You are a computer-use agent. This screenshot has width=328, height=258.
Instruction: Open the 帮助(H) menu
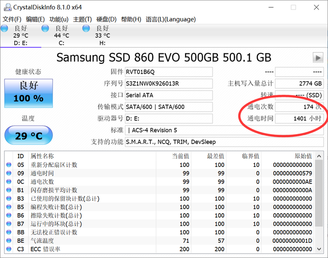click(x=131, y=19)
